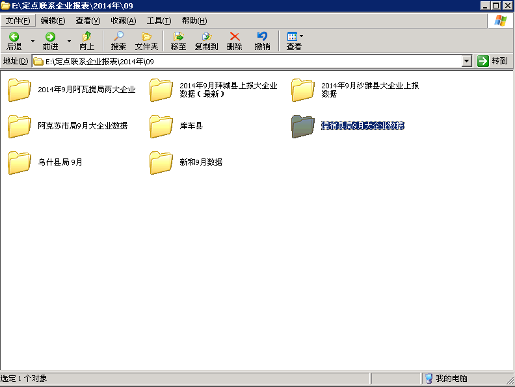515x387 pixels.
Task: Click the Windows flag logo
Action: [501, 21]
